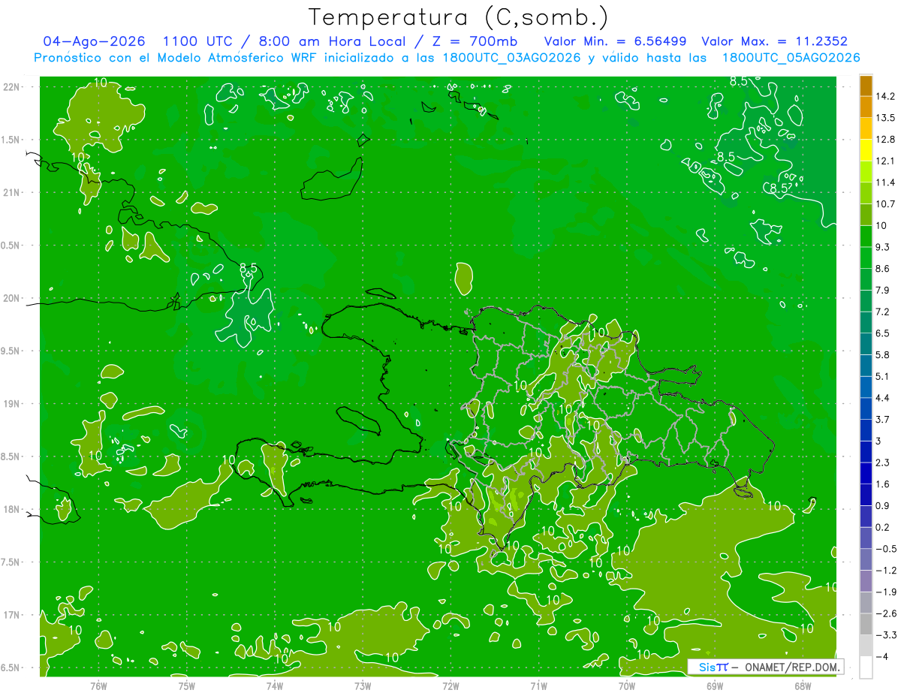Click the "Valor Max. = 11.2352" readout

point(775,41)
